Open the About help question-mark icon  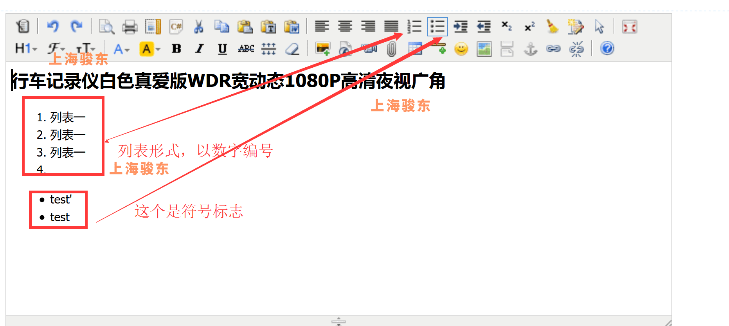pos(607,49)
